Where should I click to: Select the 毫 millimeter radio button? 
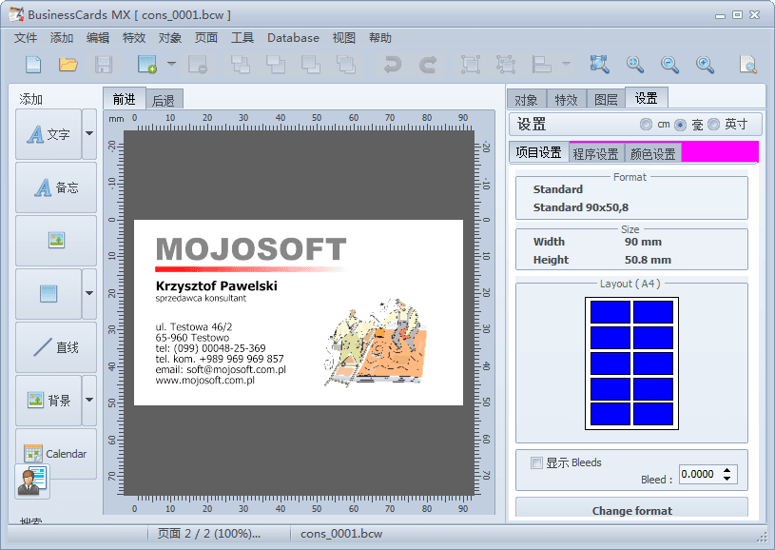coord(681,125)
